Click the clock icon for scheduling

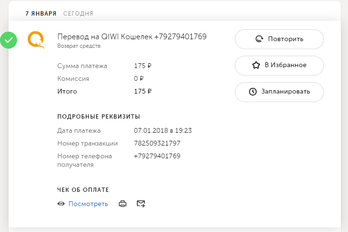click(x=253, y=92)
